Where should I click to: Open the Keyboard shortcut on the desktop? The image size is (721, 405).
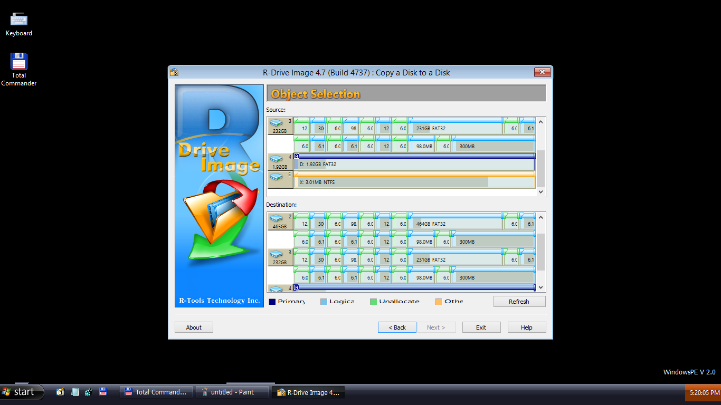(x=18, y=18)
